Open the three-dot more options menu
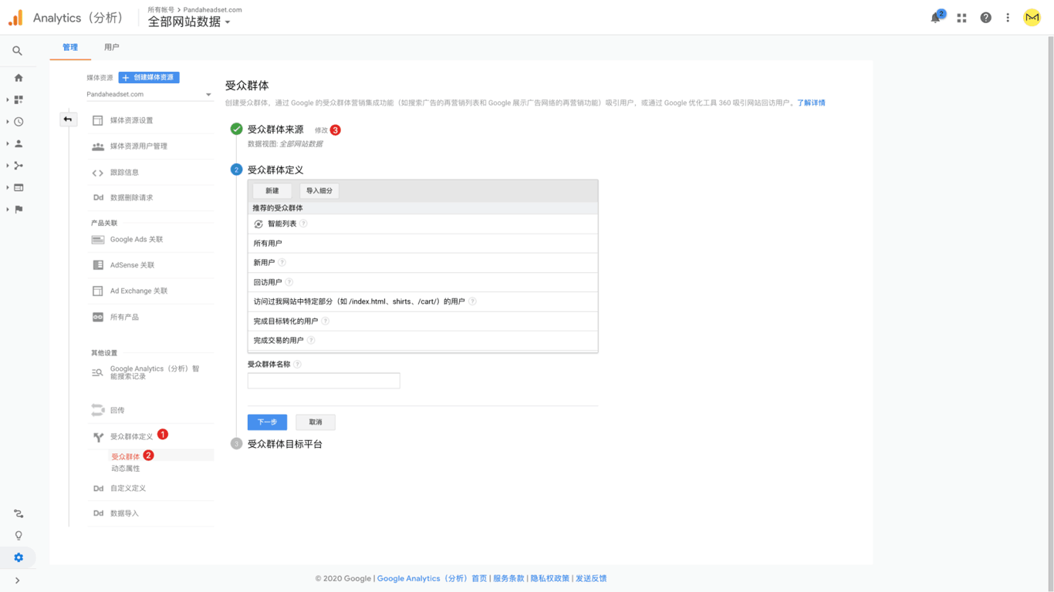 pos(1008,18)
